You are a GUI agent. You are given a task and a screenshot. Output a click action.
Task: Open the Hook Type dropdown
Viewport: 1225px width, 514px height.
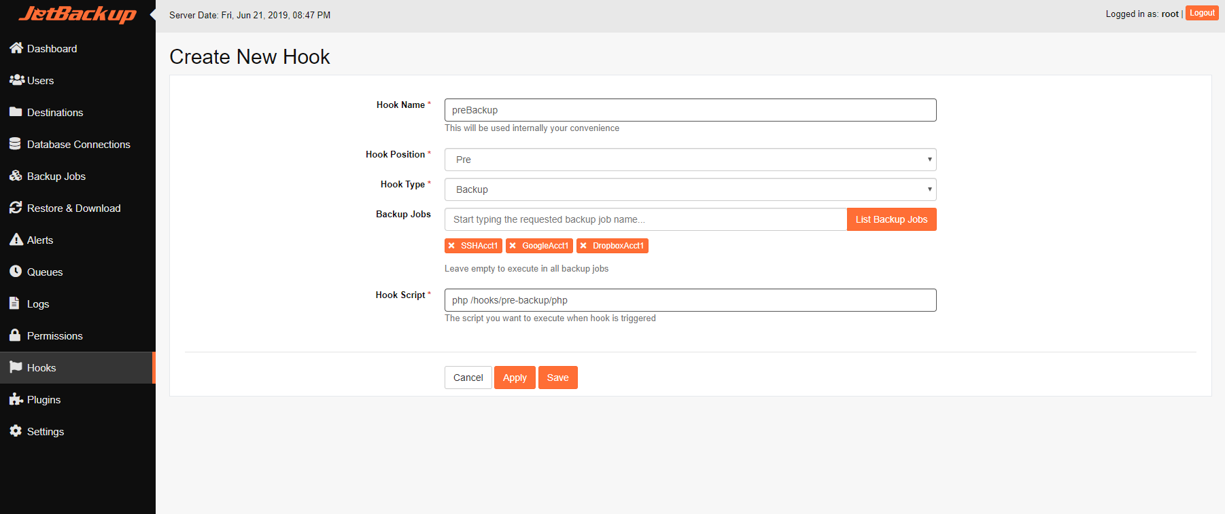[x=690, y=189]
